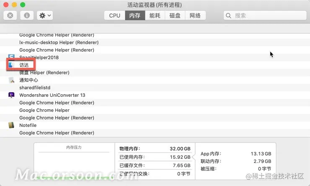Select the Notefile app icon
This screenshot has width=310, height=186.
pos(11,125)
